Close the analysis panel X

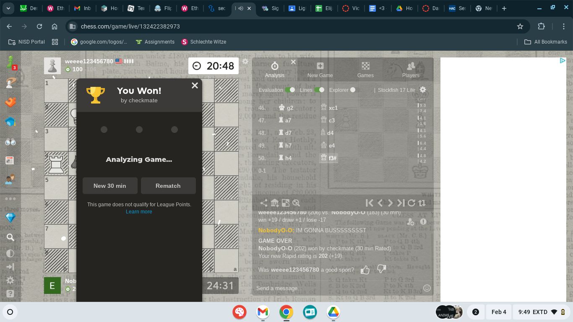[x=293, y=62]
